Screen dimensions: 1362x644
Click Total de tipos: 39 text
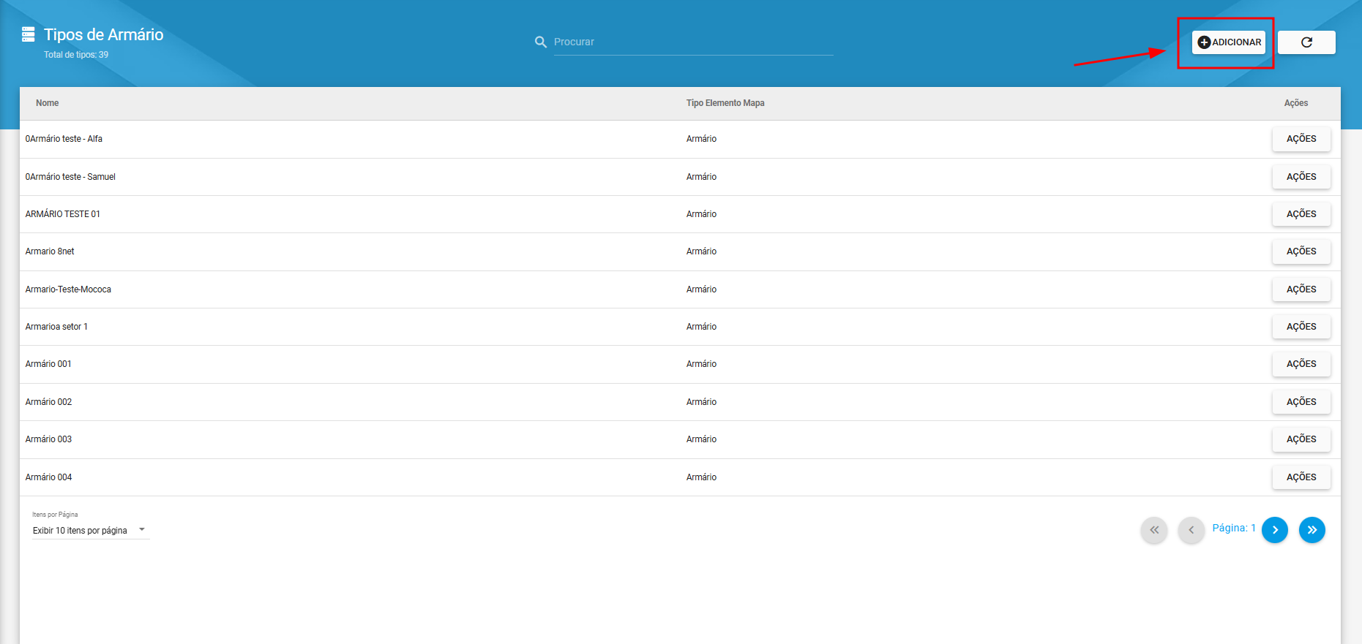pyautogui.click(x=76, y=55)
